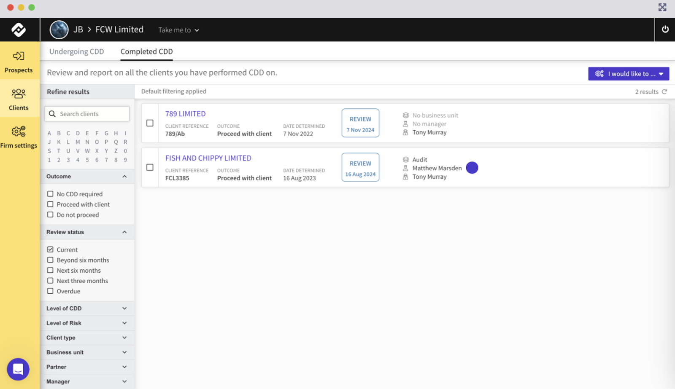The width and height of the screenshot is (675, 389).
Task: Open Firm settings in sidebar
Action: (19, 137)
